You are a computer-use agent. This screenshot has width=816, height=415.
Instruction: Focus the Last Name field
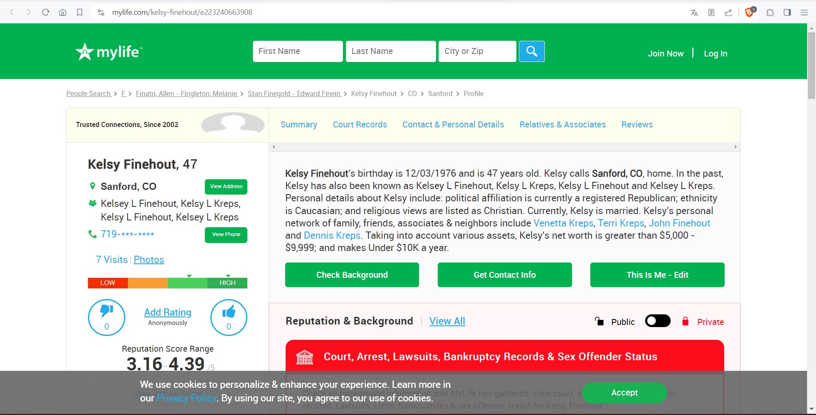point(391,51)
